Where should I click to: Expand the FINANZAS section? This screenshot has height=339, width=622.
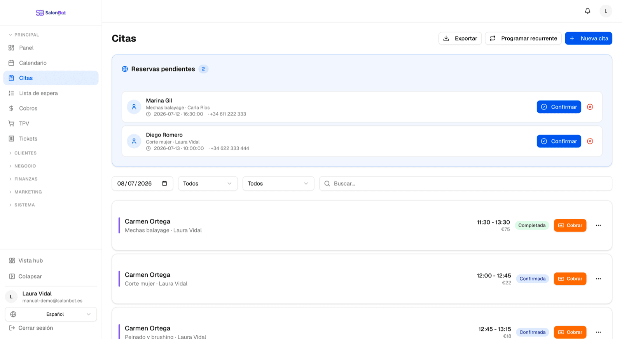23,179
